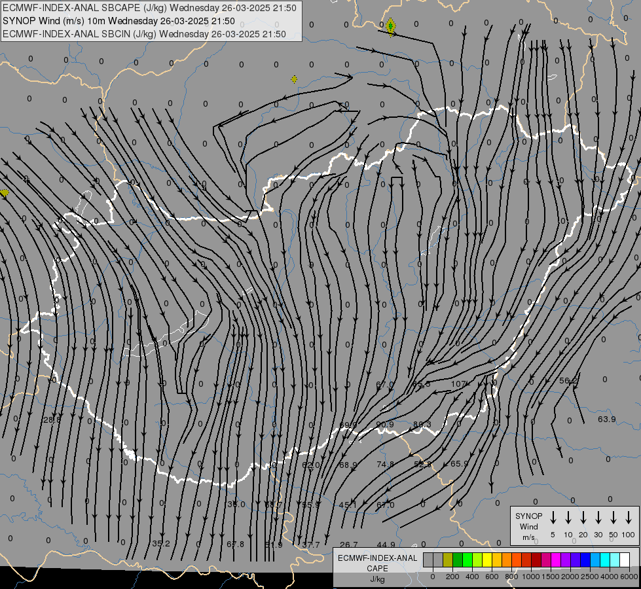Click the 6000 tick label on CAPE scale
This screenshot has width=641, height=589.
[x=629, y=577]
